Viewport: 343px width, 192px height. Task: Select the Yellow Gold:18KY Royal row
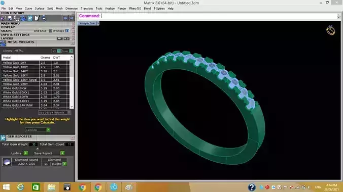pyautogui.click(x=36, y=80)
